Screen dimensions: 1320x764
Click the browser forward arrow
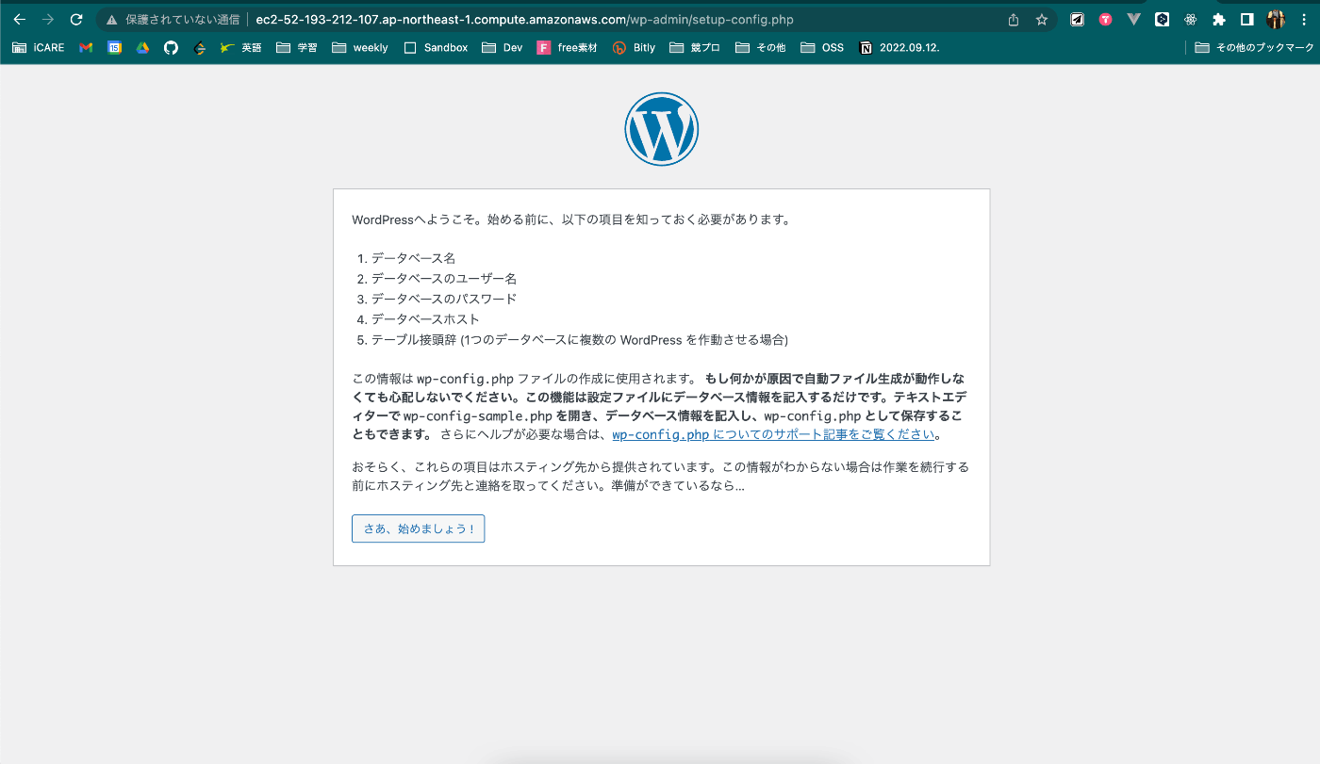tap(47, 19)
